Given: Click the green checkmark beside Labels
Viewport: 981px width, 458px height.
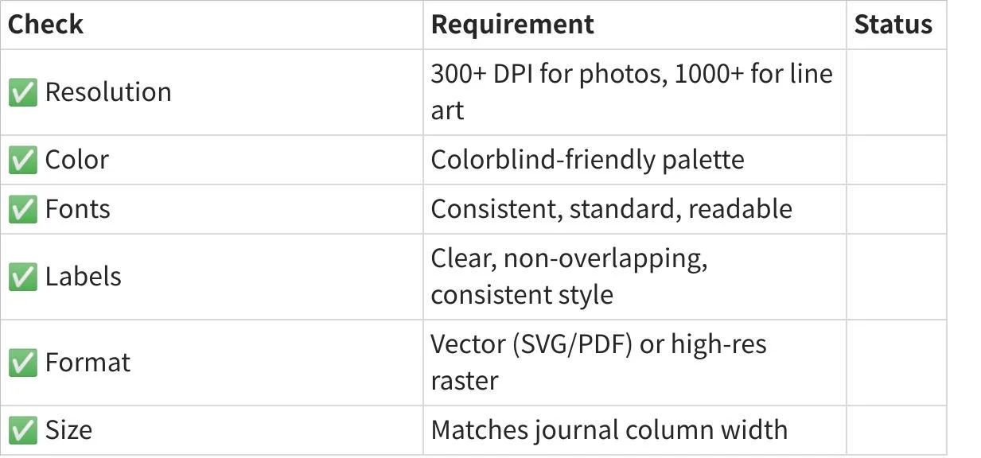Looking at the screenshot, I should 22,277.
